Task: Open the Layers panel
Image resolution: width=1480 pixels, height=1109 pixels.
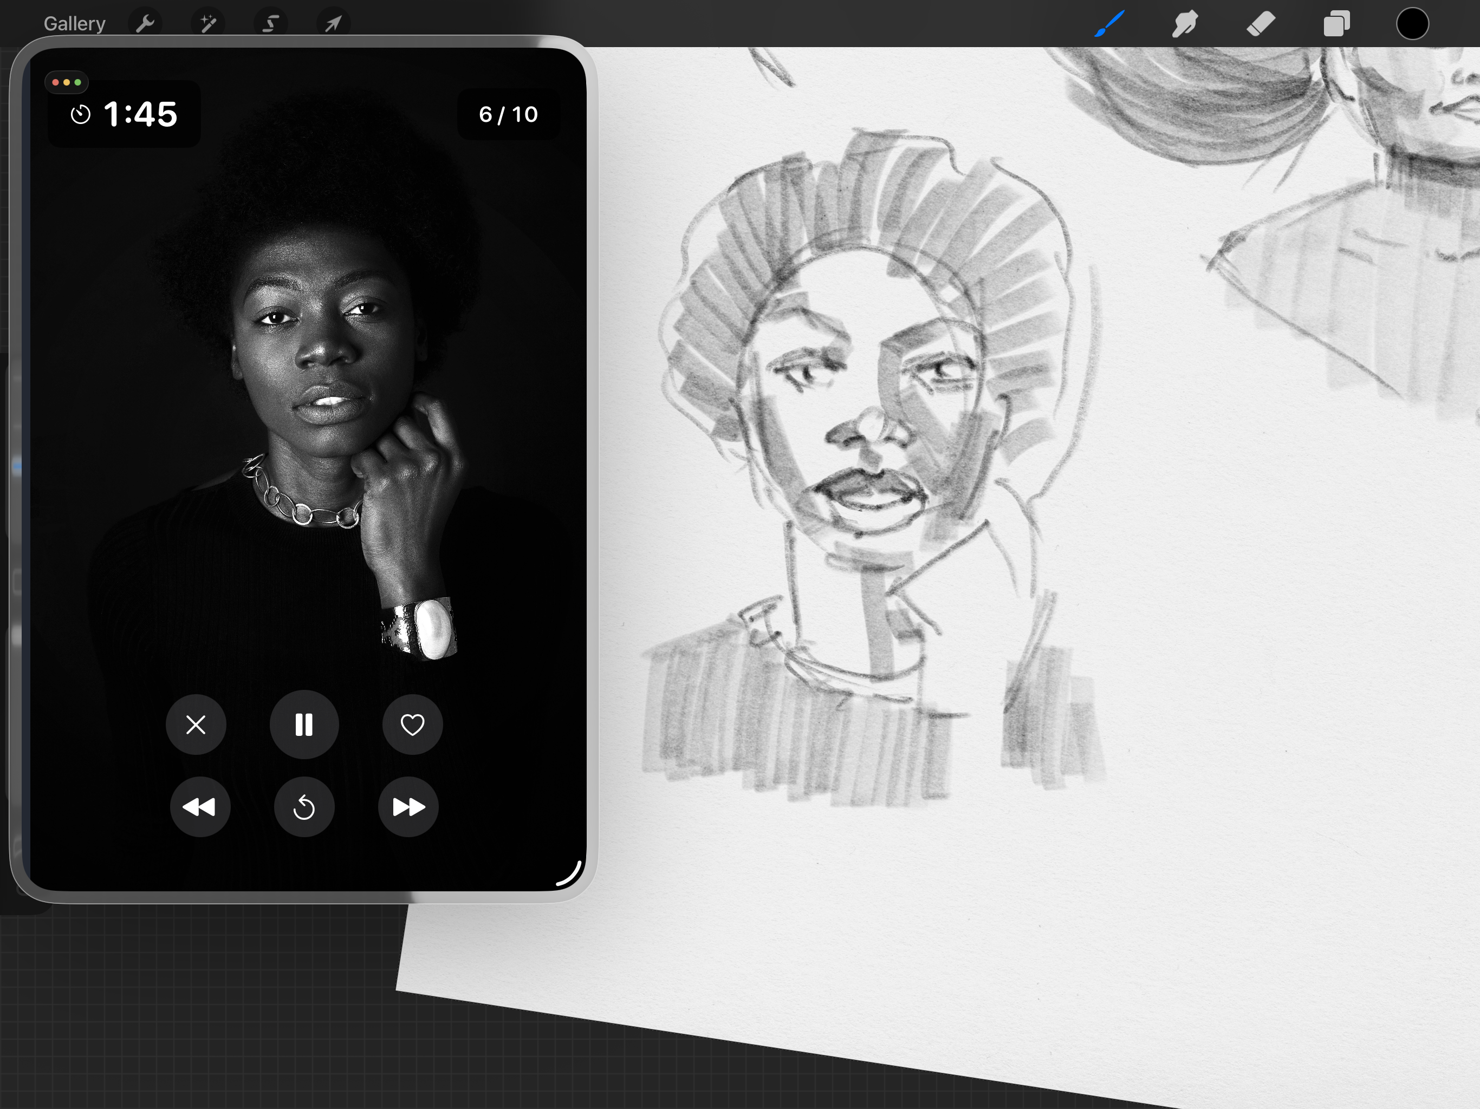Action: (1336, 23)
